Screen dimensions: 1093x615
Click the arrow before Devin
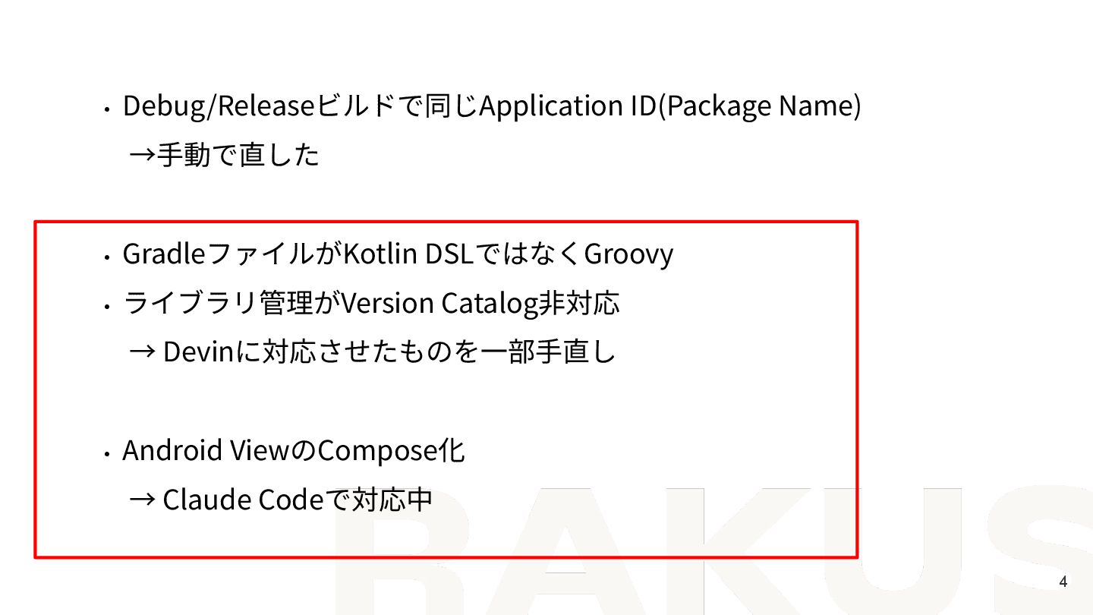142,352
